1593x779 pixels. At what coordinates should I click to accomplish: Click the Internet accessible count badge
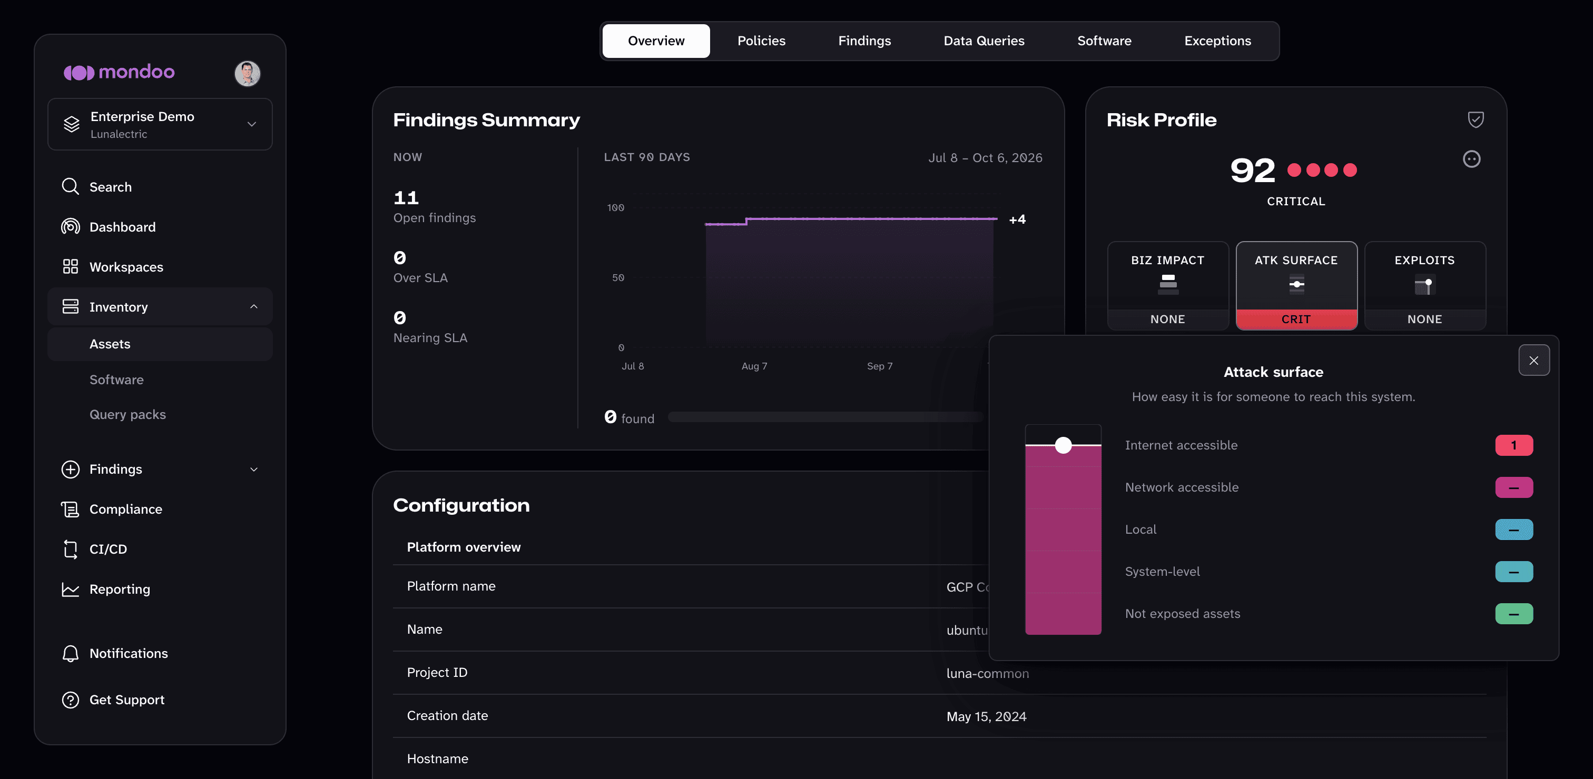click(x=1514, y=445)
